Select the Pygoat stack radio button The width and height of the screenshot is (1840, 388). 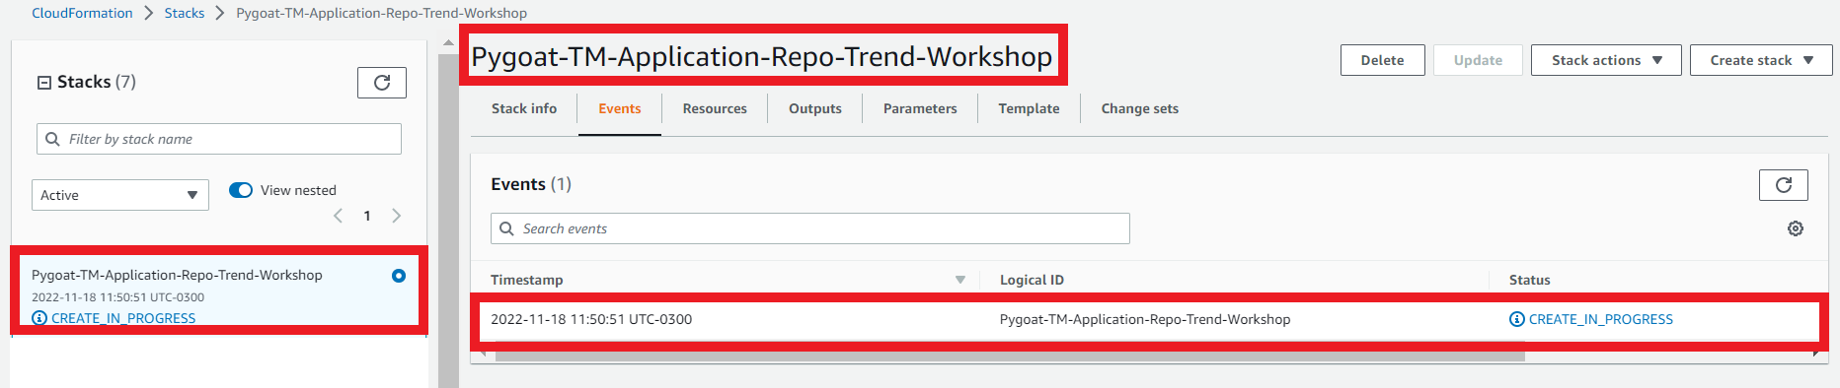(399, 276)
